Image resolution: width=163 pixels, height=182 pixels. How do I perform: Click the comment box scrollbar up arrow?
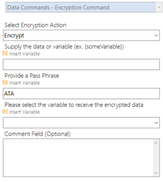pos(156,143)
